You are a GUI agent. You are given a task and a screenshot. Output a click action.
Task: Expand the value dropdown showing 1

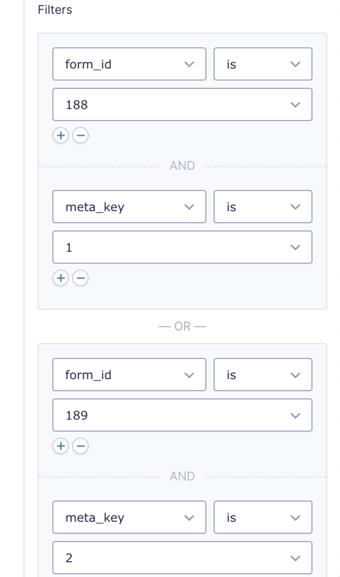click(x=182, y=247)
